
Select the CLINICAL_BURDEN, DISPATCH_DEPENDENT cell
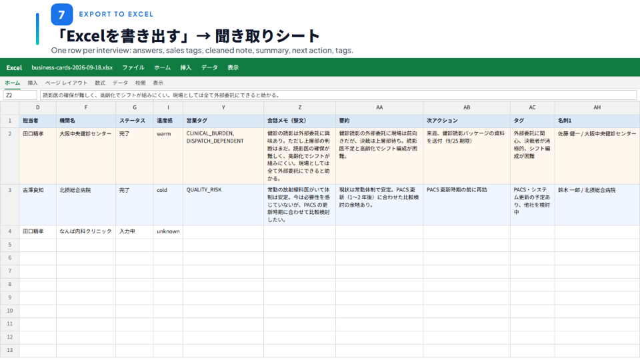[223, 156]
